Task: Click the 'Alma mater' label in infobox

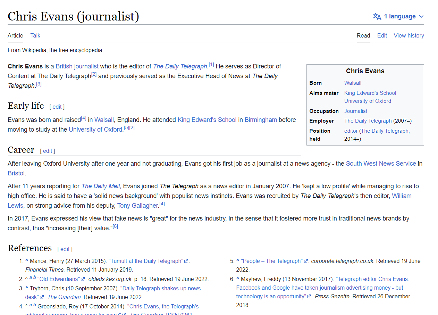Action: [324, 93]
